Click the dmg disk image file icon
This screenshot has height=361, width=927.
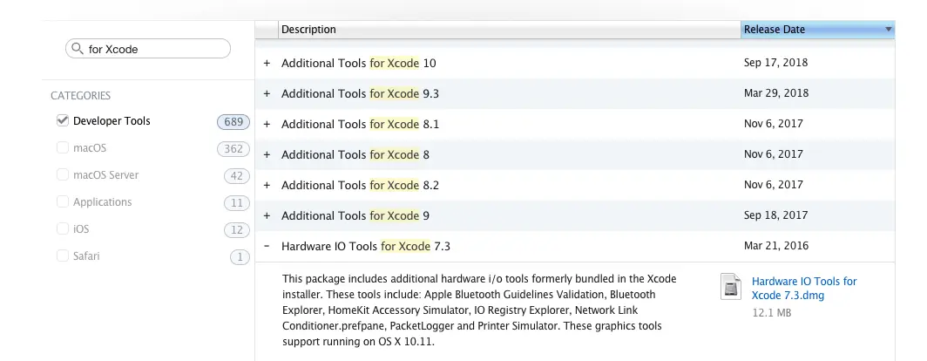(731, 286)
